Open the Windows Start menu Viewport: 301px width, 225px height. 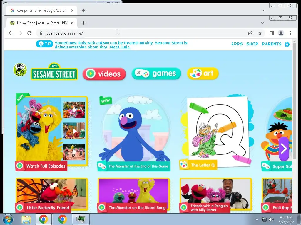pyautogui.click(x=8, y=219)
